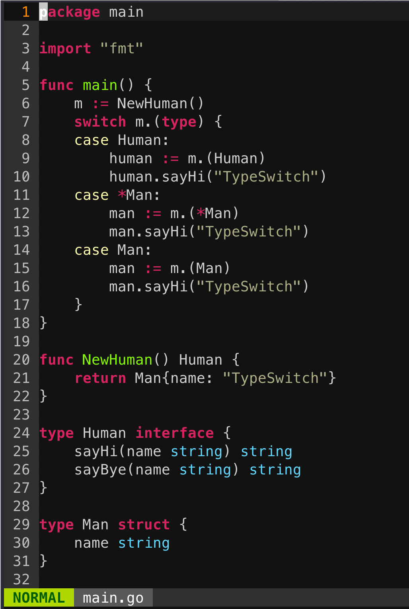This screenshot has width=409, height=609.
Task: Click the interface keyword on line 24
Action: 175,433
